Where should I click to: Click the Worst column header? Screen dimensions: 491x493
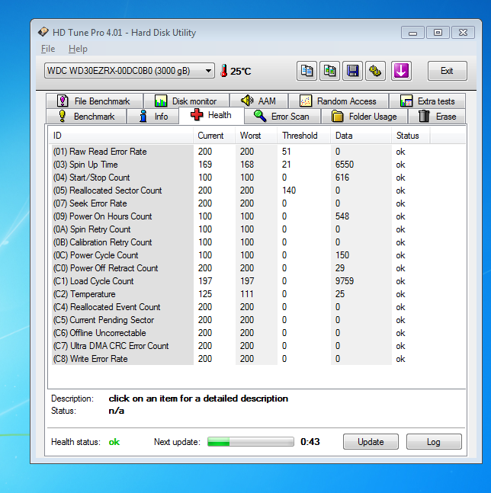pyautogui.click(x=256, y=136)
